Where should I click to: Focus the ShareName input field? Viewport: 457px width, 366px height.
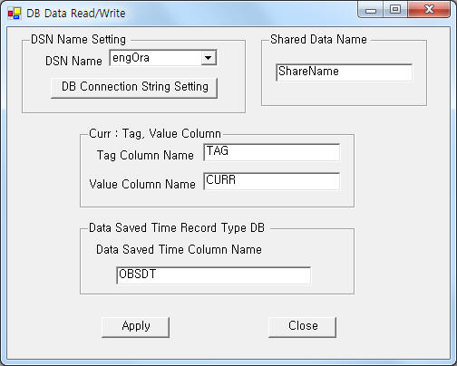tap(344, 72)
